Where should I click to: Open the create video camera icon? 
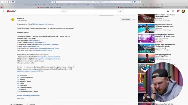point(168,11)
